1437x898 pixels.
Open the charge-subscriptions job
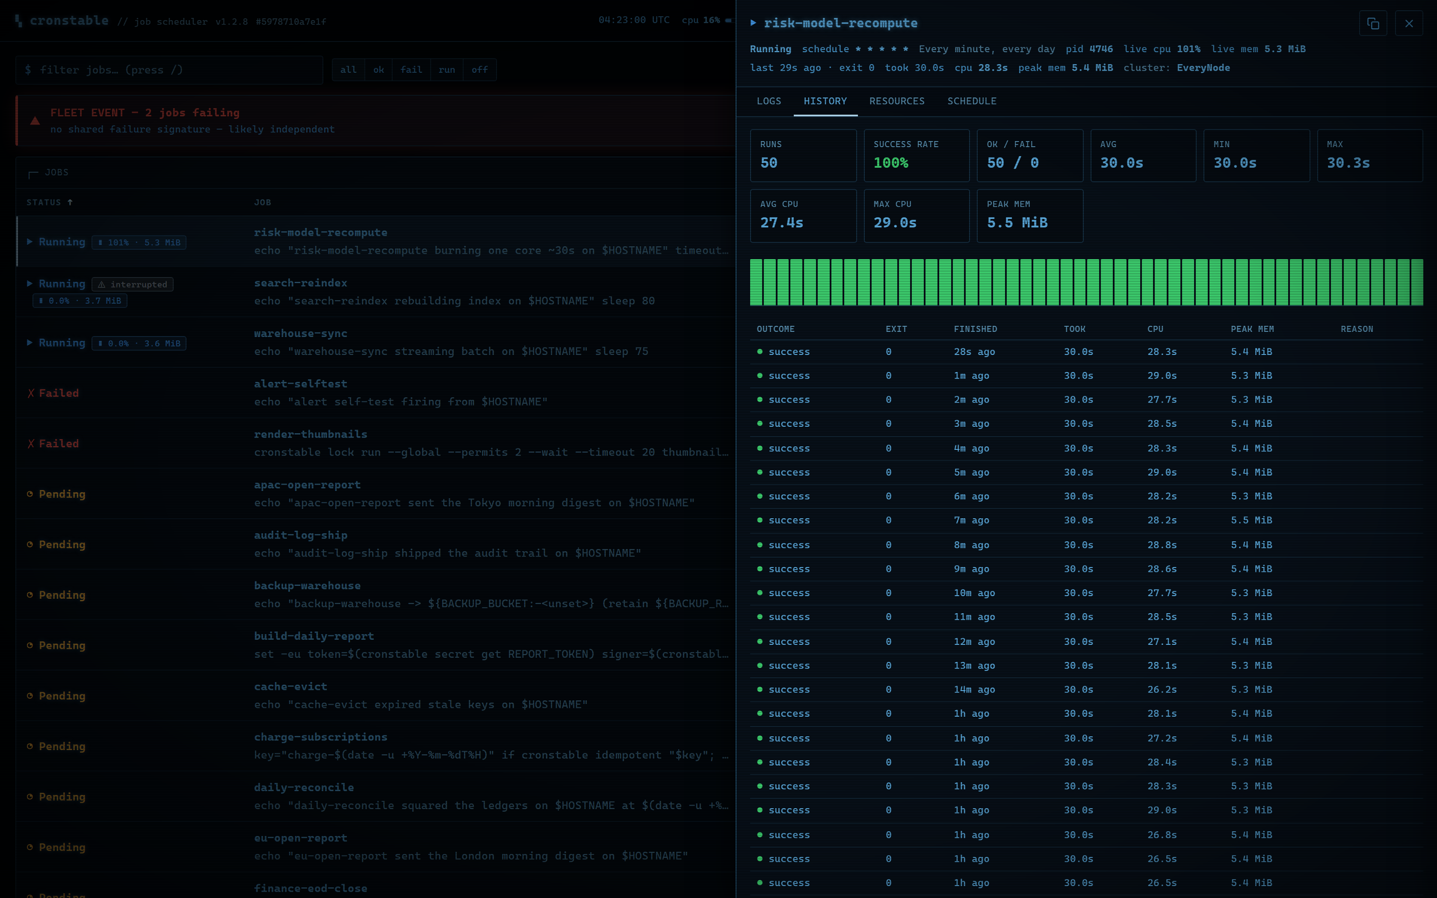click(x=321, y=736)
